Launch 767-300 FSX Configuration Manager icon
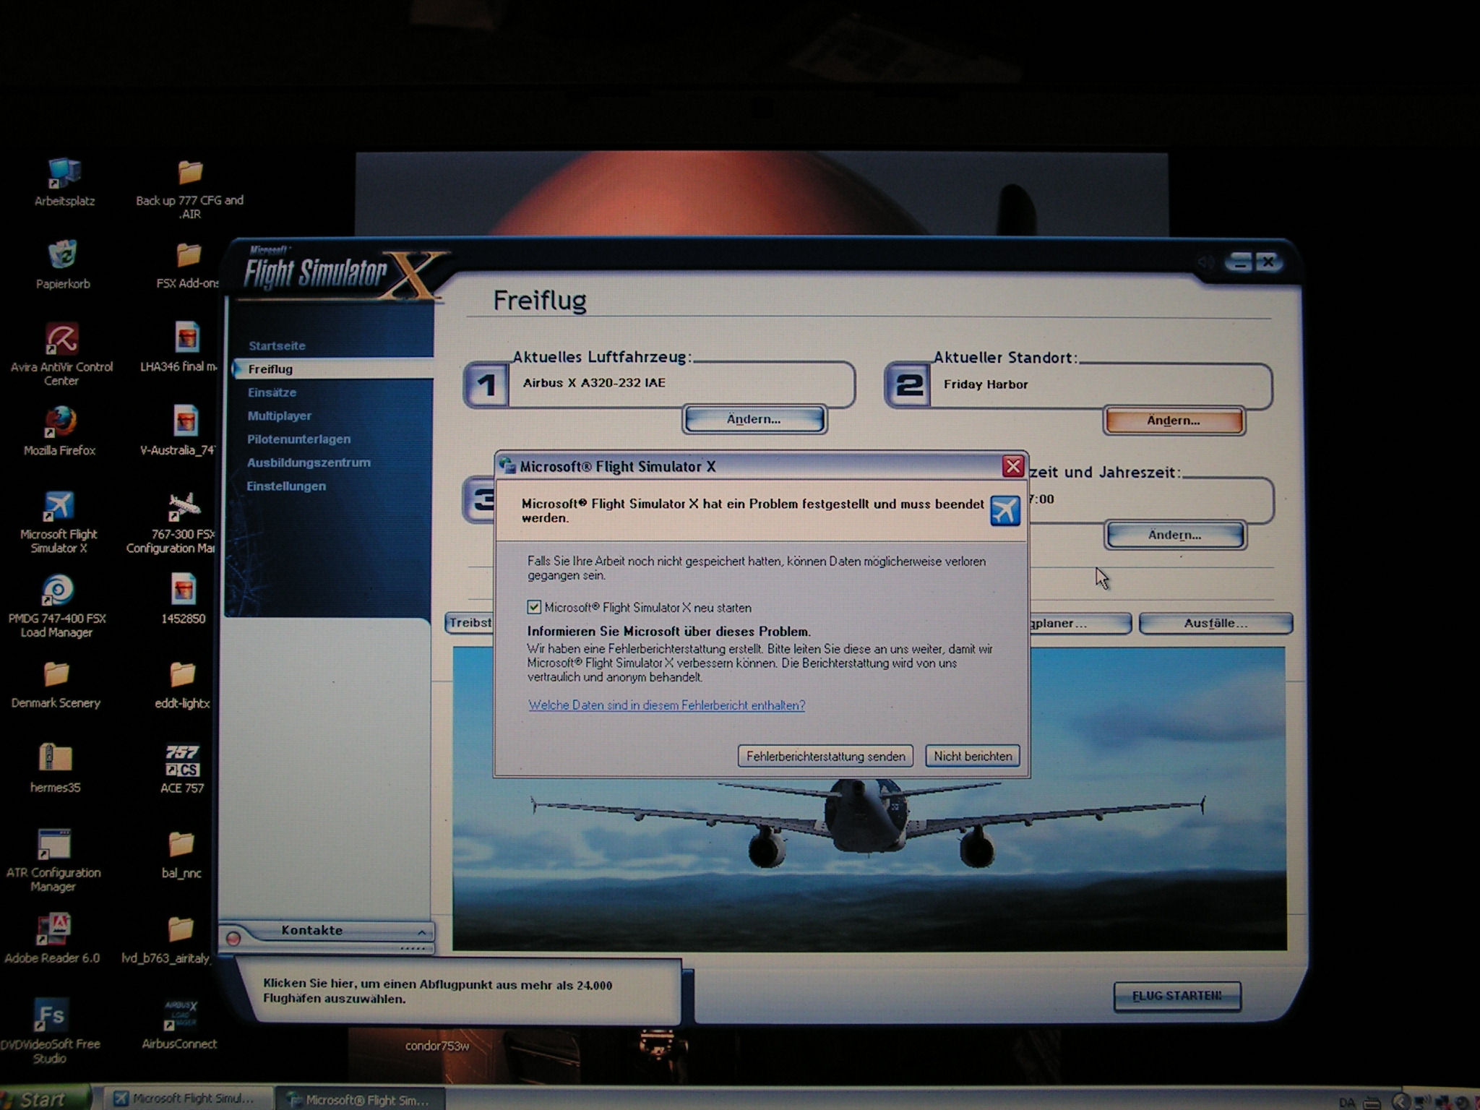The image size is (1480, 1110). pos(184,506)
